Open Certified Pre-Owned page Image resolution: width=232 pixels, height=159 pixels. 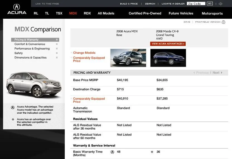(145, 13)
